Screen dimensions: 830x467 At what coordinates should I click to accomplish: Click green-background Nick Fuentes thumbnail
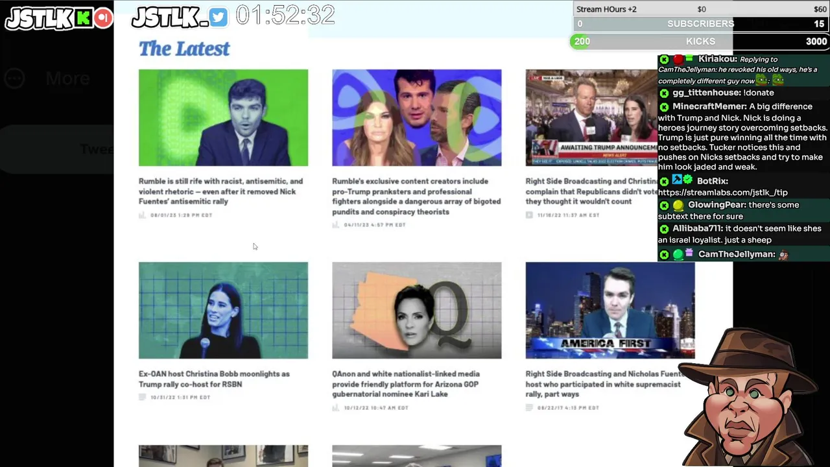(x=223, y=117)
